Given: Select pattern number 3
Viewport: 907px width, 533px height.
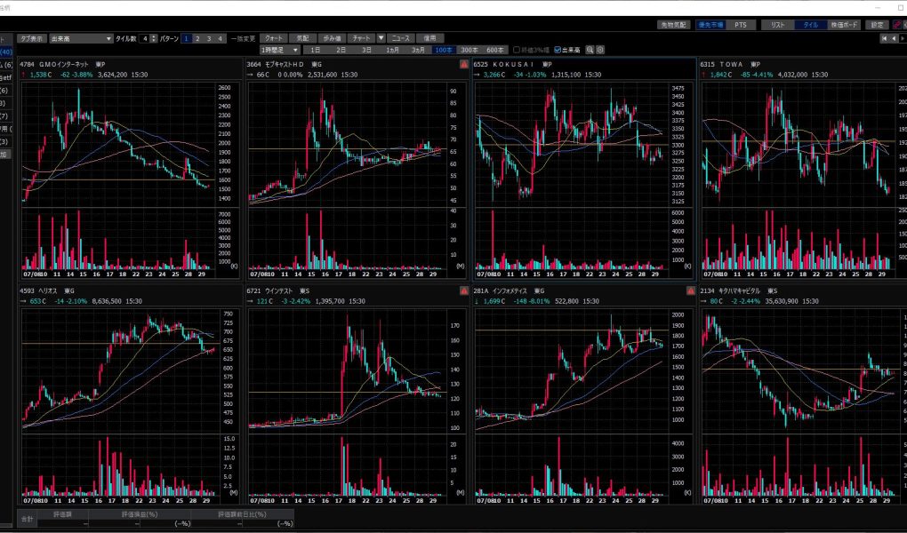Looking at the screenshot, I should click(209, 39).
